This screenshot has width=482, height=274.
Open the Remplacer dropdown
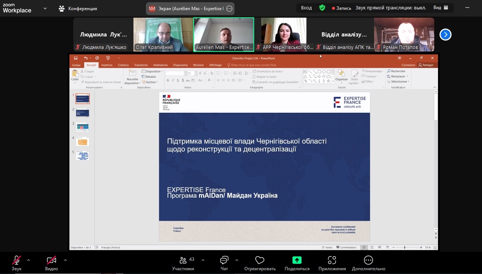pos(398,76)
